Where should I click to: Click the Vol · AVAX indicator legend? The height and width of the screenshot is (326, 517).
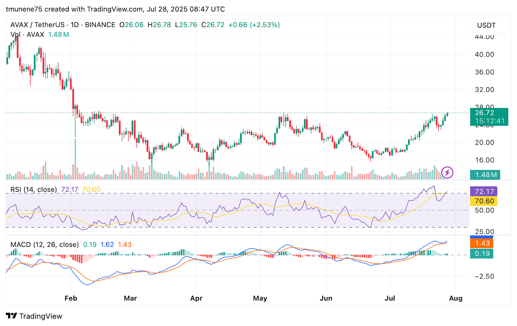tap(27, 35)
